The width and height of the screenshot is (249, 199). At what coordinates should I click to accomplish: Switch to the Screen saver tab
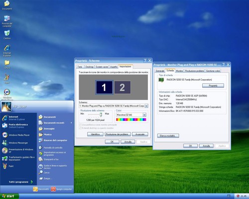click(102, 67)
